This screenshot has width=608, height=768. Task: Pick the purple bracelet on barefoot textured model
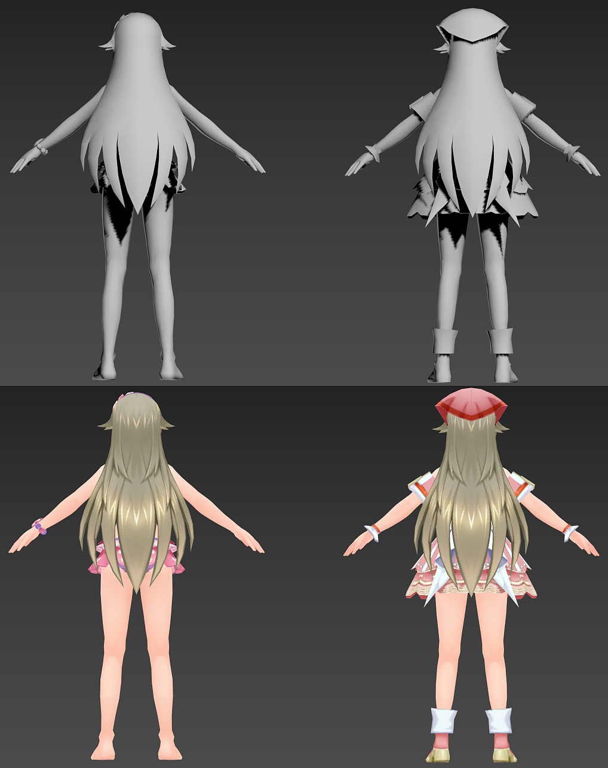[39, 527]
